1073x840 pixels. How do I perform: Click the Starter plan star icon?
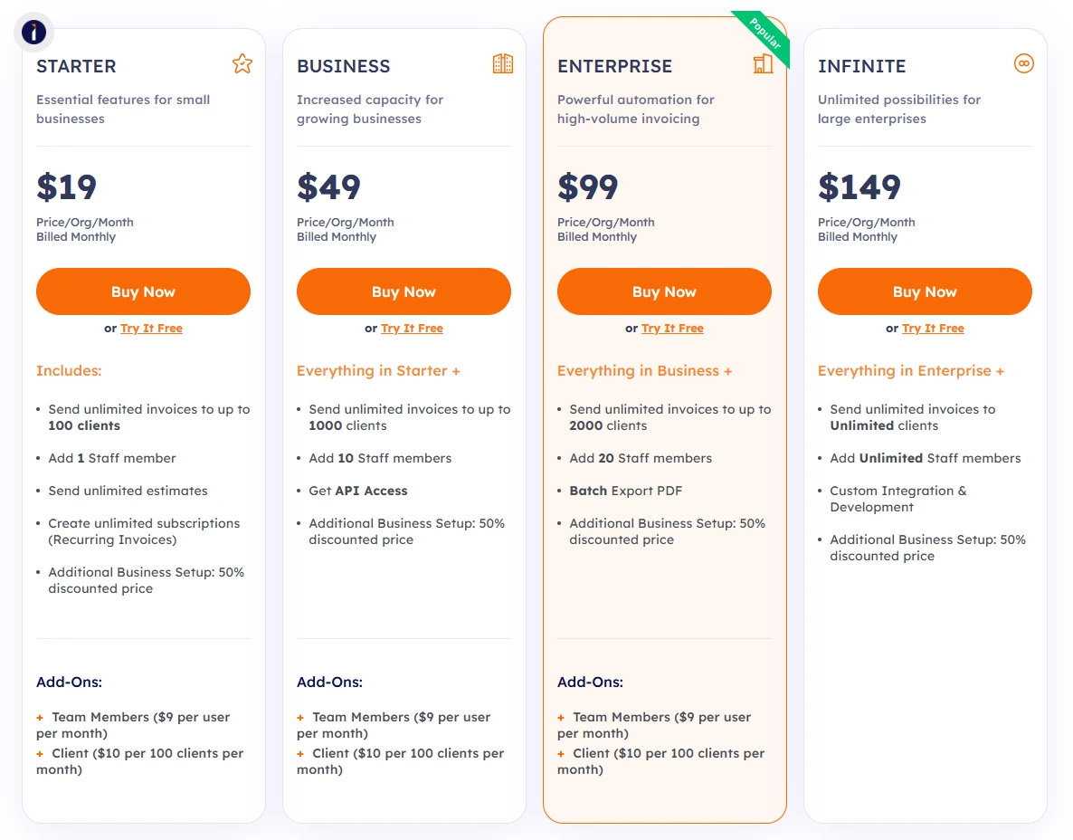pyautogui.click(x=242, y=63)
